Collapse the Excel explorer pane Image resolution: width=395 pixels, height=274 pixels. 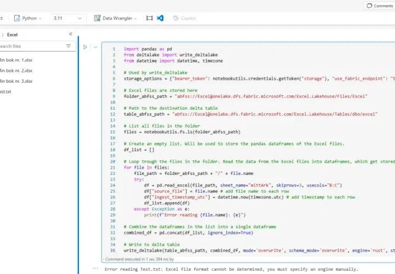click(x=71, y=34)
